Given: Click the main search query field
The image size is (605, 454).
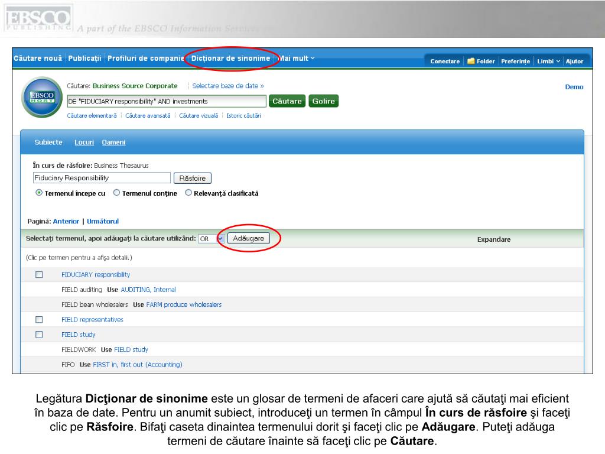Looking at the screenshot, I should [167, 101].
